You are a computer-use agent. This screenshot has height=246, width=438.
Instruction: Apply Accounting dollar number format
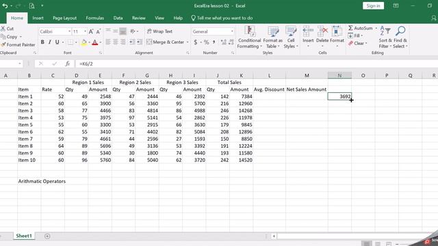coord(196,42)
